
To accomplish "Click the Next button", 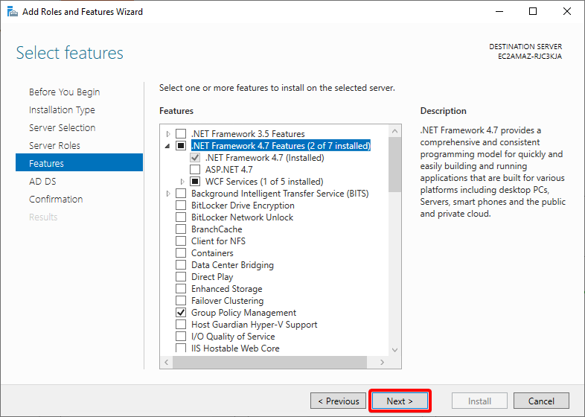I will (400, 401).
